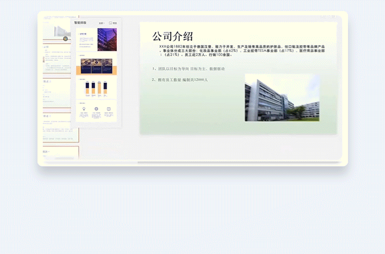Click the horizontal scrollbar below the slide canvas
This screenshot has height=254, width=385.
click(x=239, y=162)
